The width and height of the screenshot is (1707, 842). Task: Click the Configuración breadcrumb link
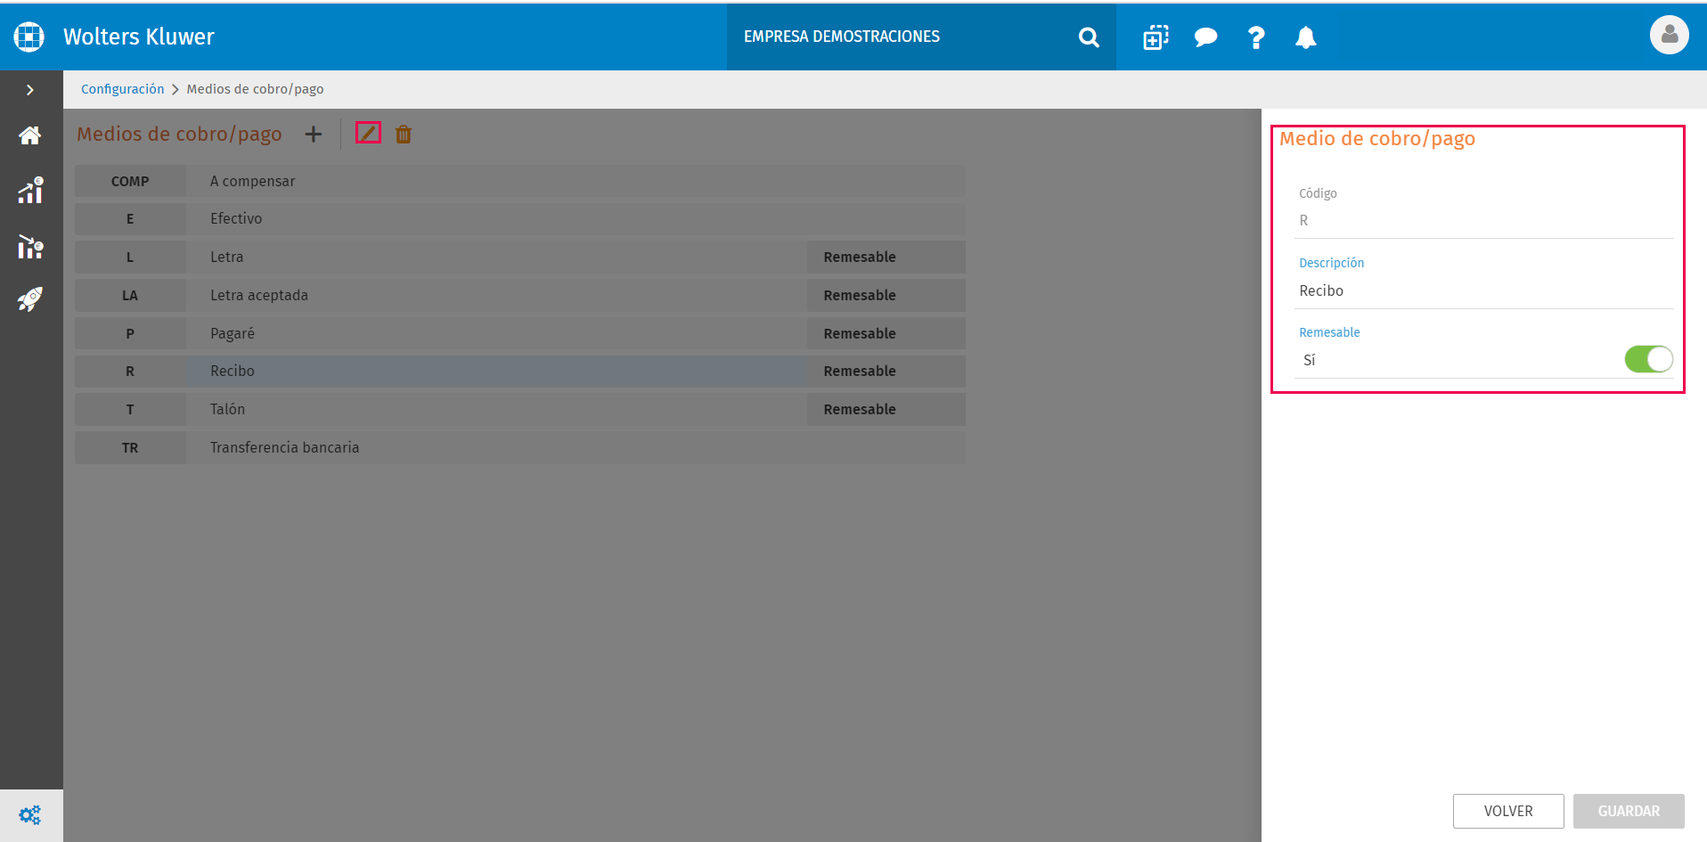123,89
